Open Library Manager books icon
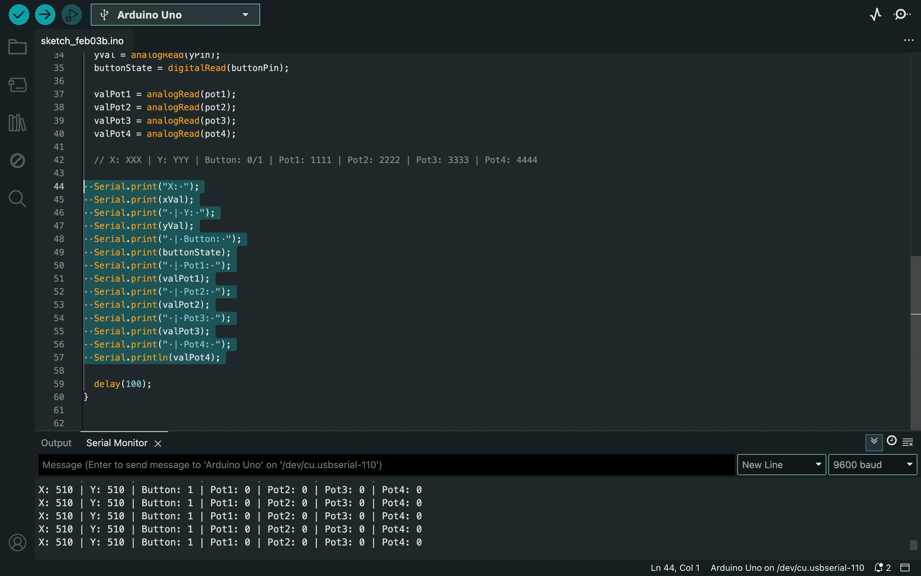Screen dimensions: 921x576 [x=17, y=123]
